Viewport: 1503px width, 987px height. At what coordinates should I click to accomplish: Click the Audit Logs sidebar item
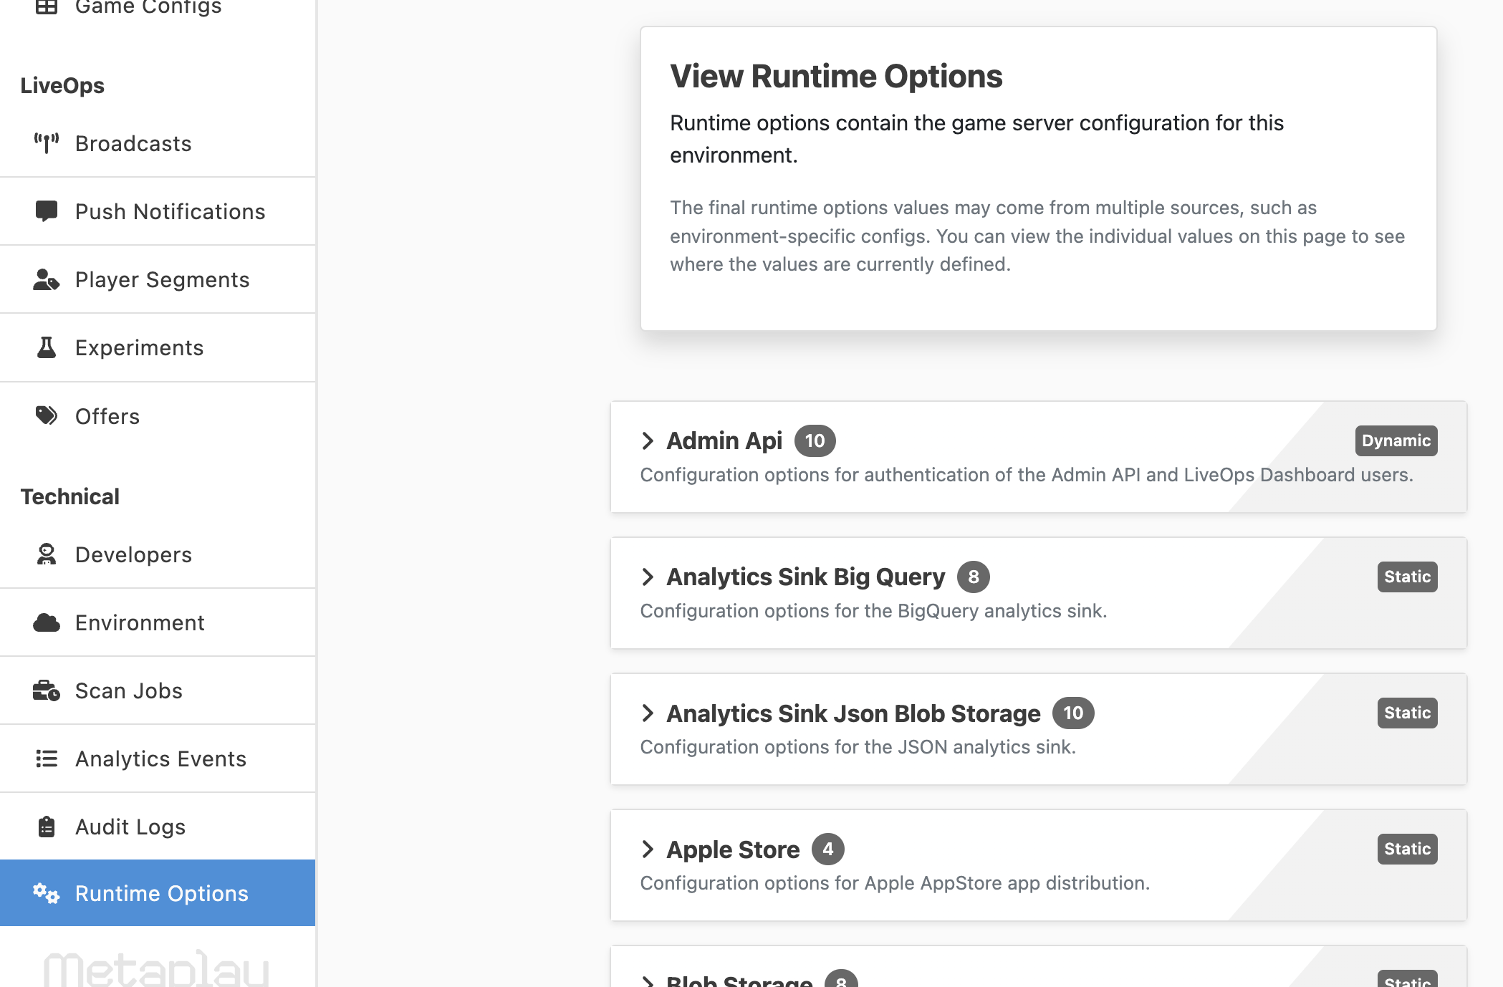click(x=158, y=825)
